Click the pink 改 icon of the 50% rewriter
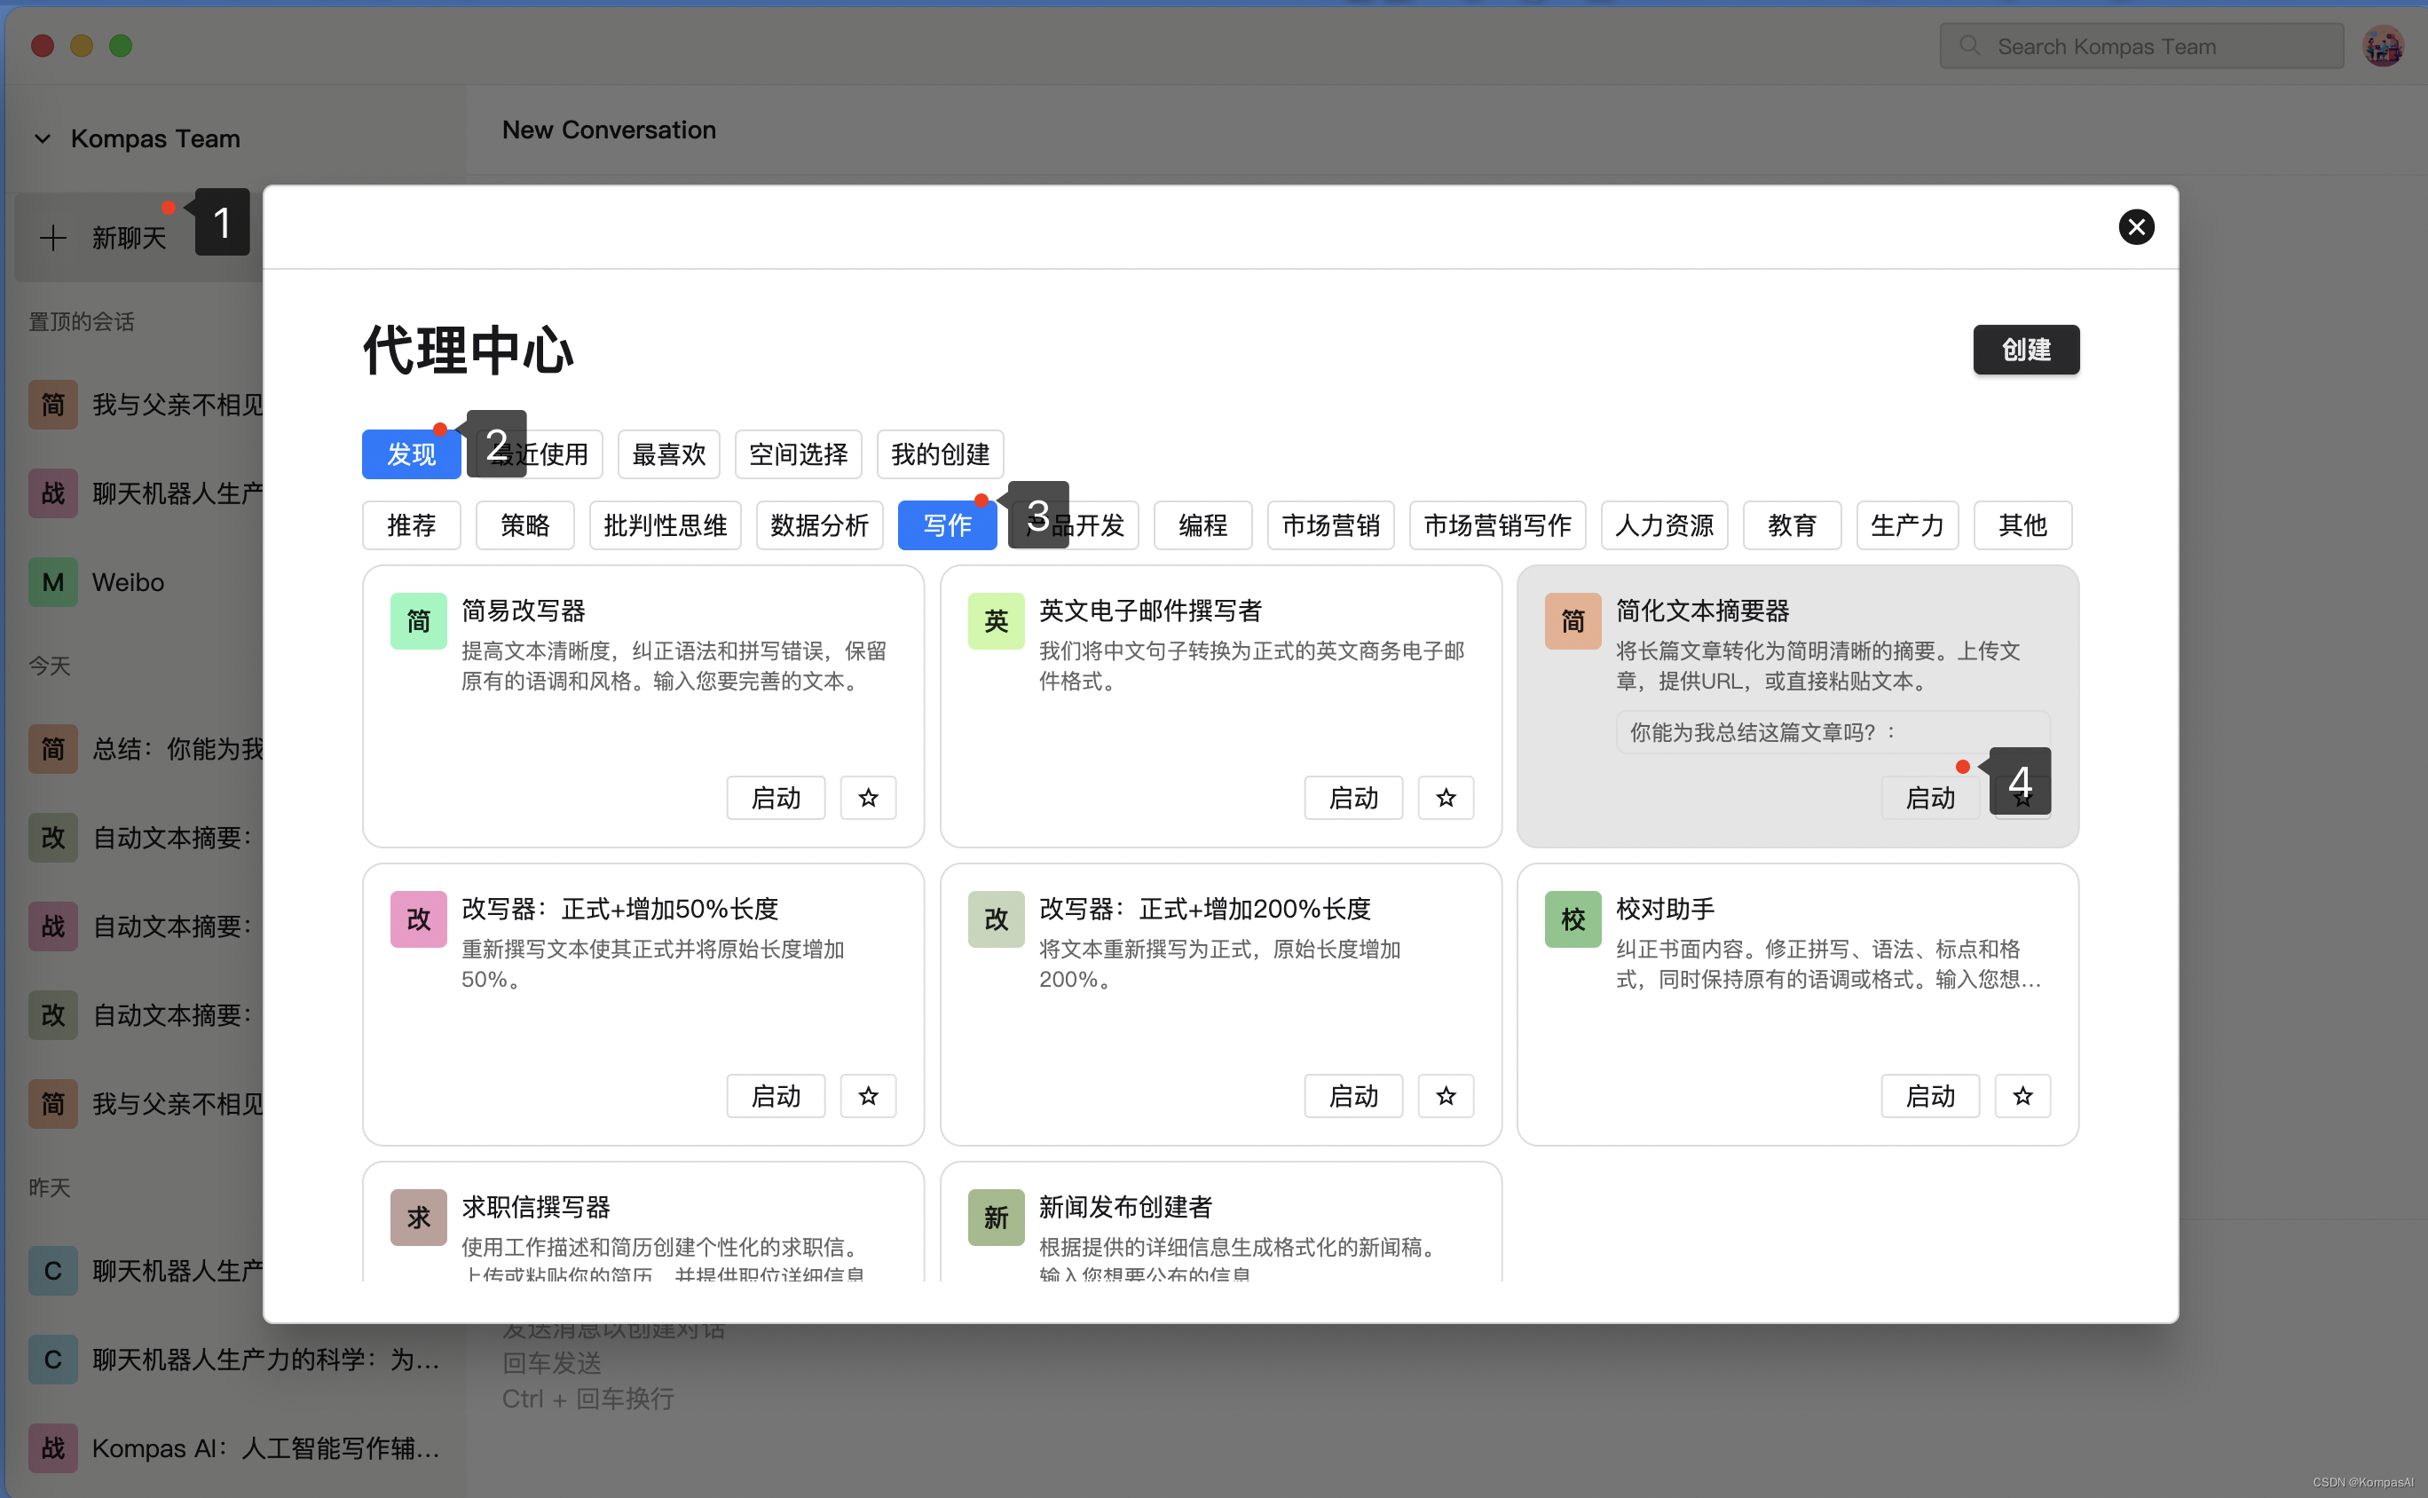2428x1498 pixels. [x=418, y=919]
